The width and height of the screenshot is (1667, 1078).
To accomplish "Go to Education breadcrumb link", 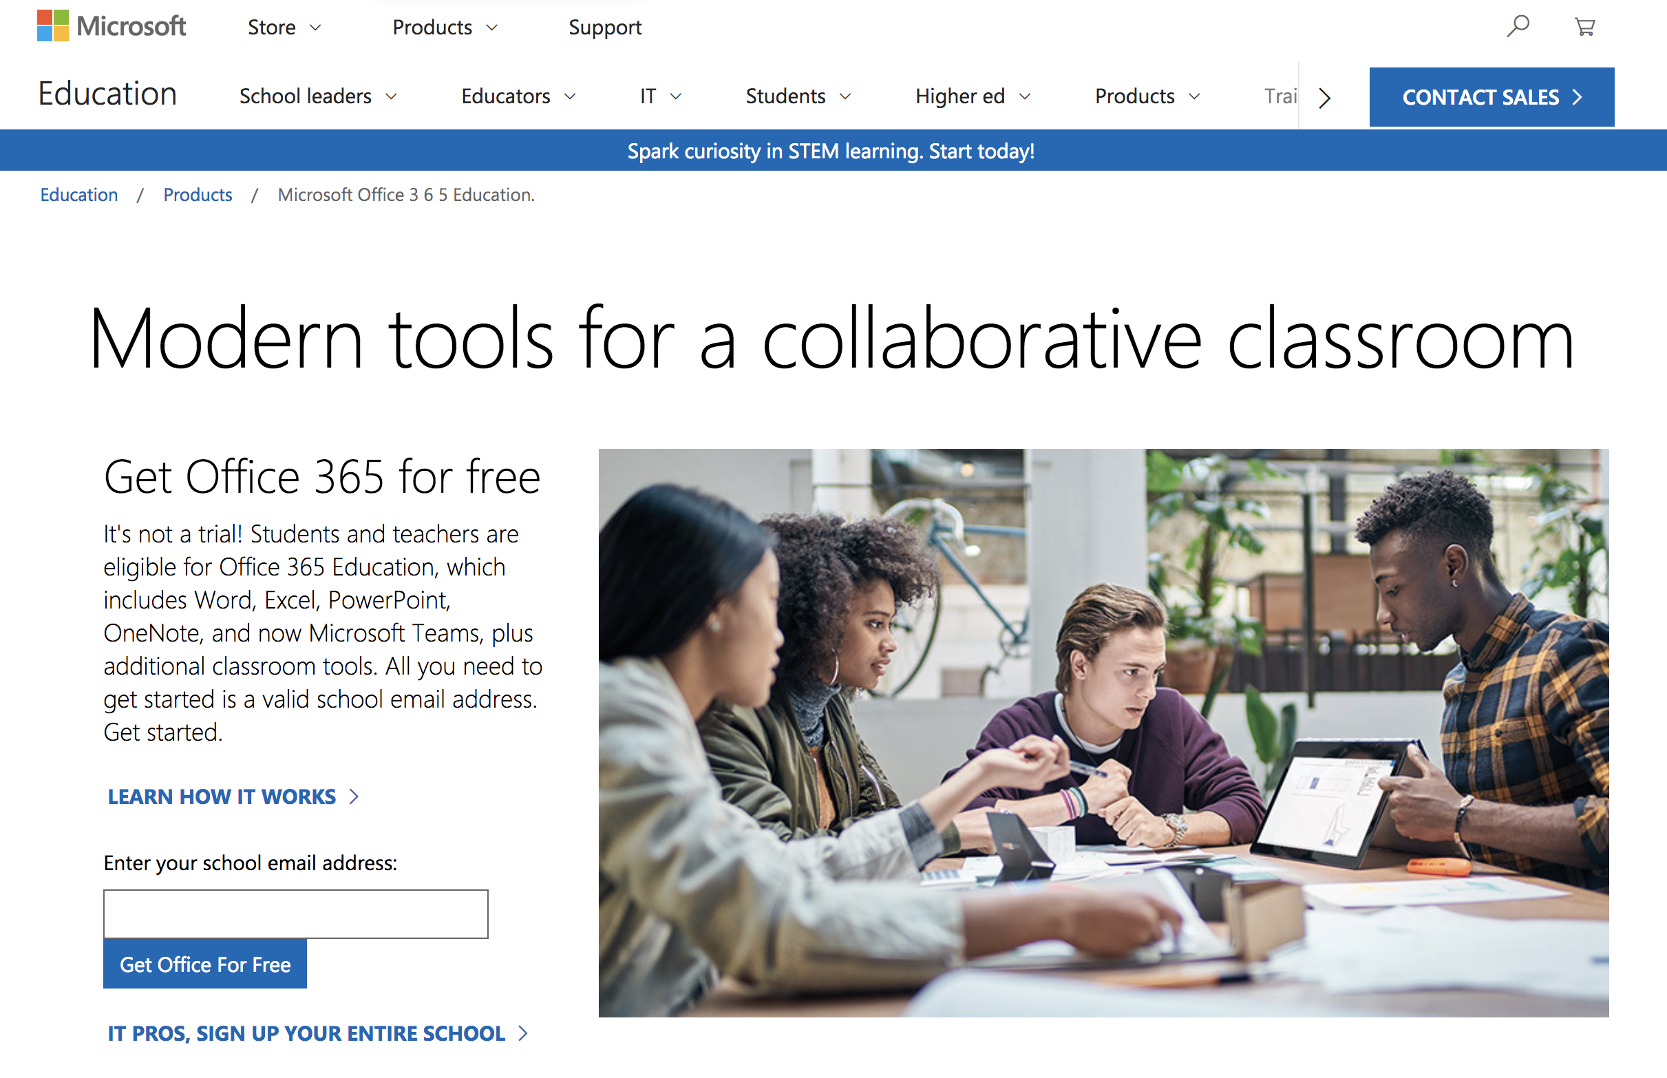I will coord(78,195).
